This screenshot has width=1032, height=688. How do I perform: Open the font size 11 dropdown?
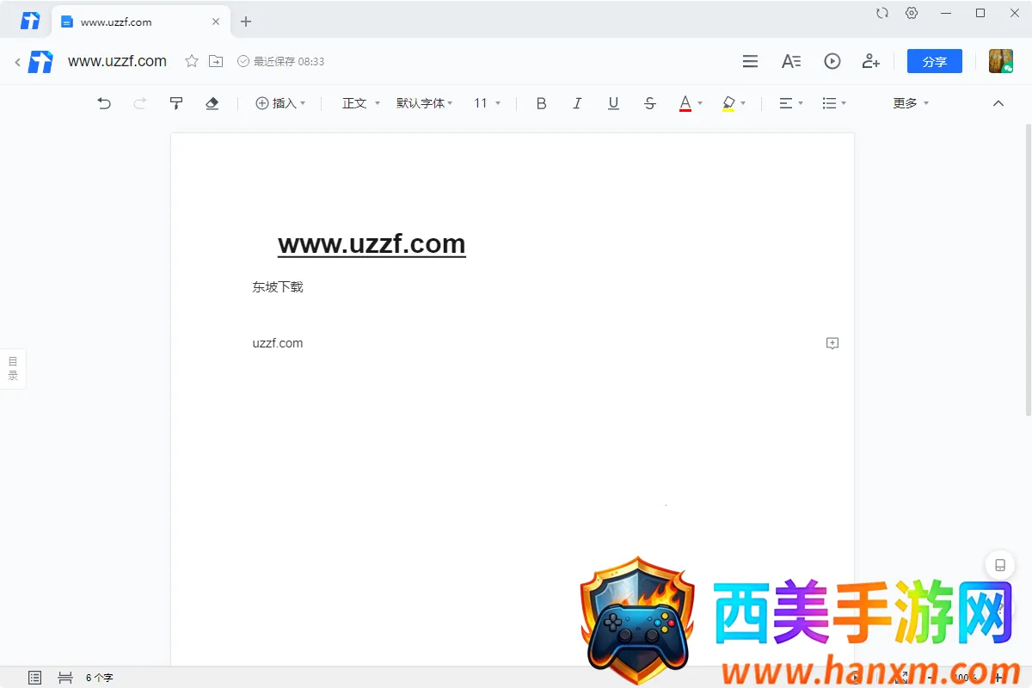point(487,103)
